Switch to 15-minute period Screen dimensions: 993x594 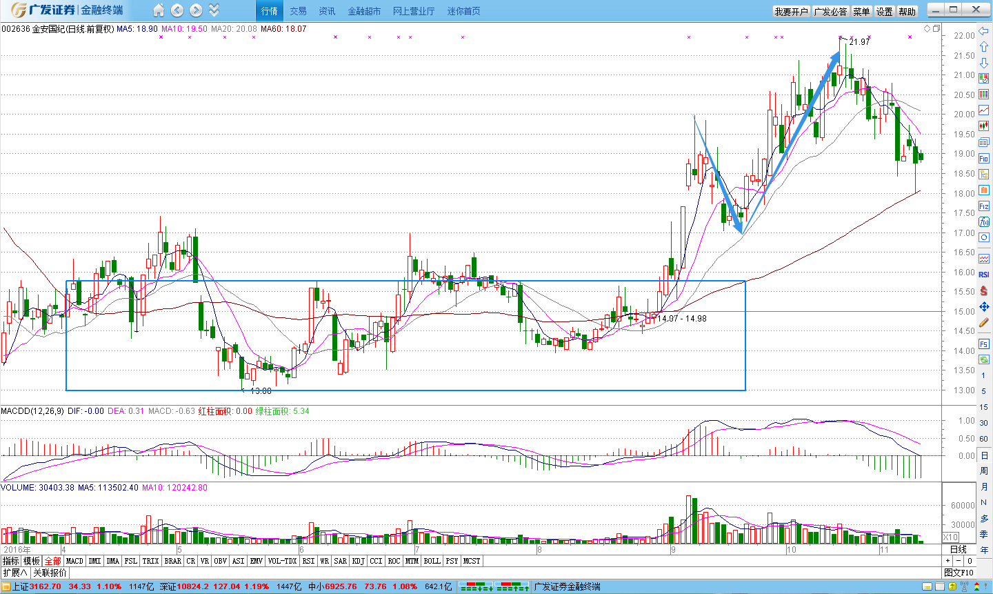tap(983, 407)
